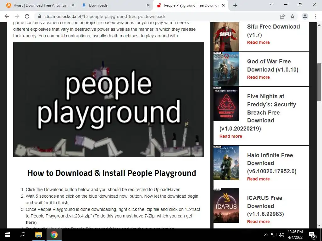Open the tab search chevron
Image resolution: width=322 pixels, height=241 pixels.
point(271,4)
